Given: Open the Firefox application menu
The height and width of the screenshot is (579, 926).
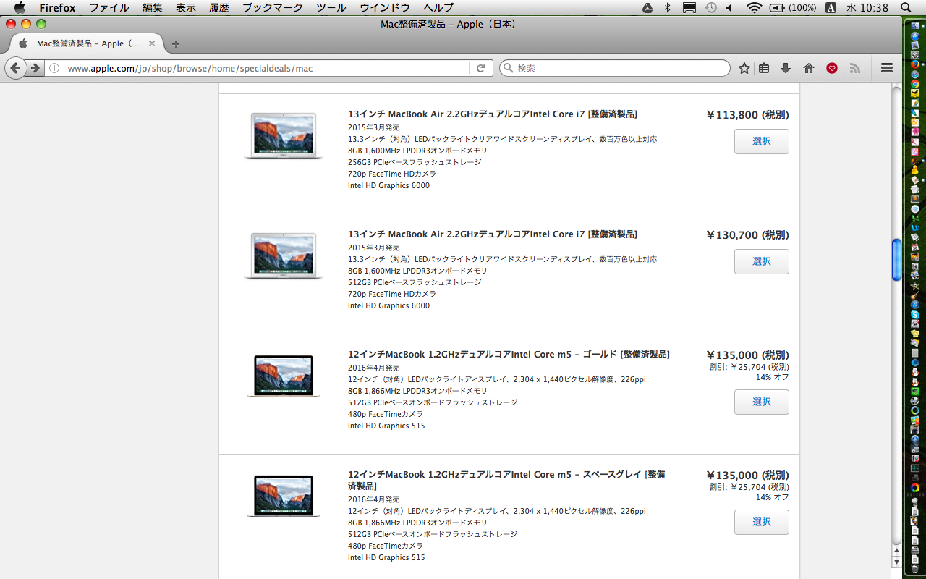Looking at the screenshot, I should [x=57, y=7].
